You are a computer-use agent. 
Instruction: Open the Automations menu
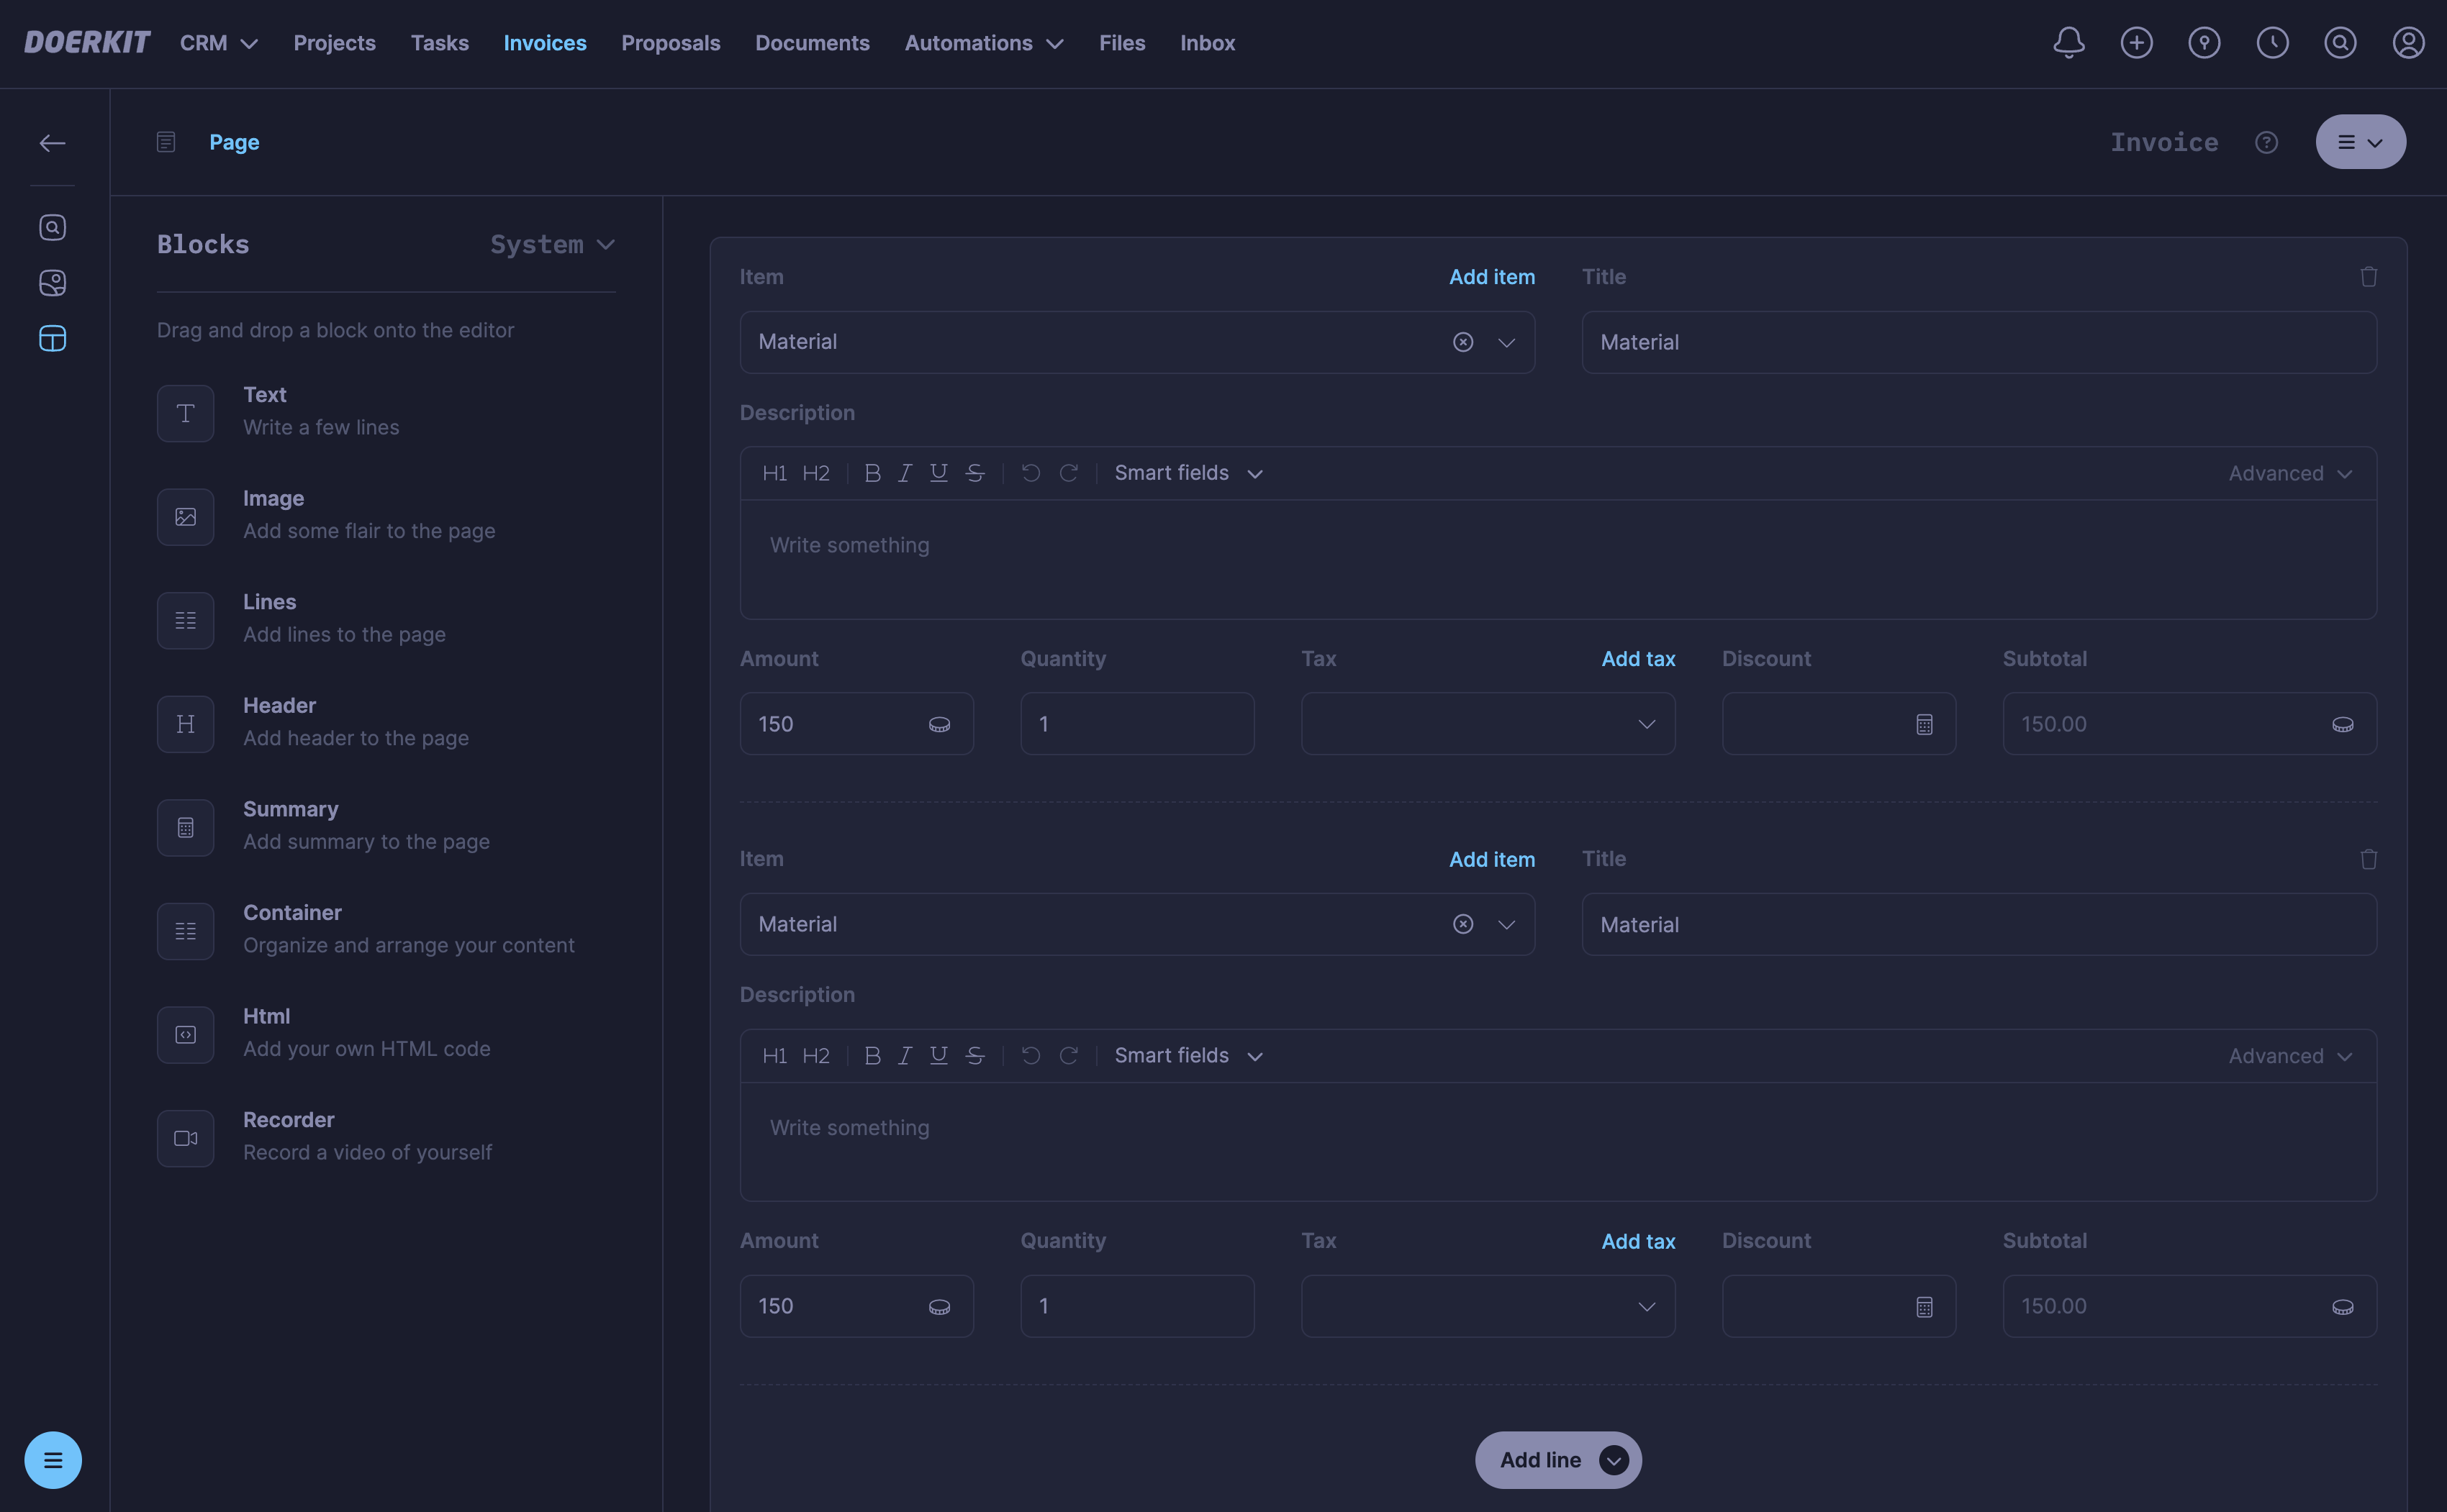983,43
